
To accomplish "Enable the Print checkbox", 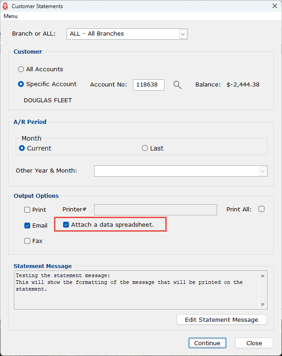I will (27, 210).
